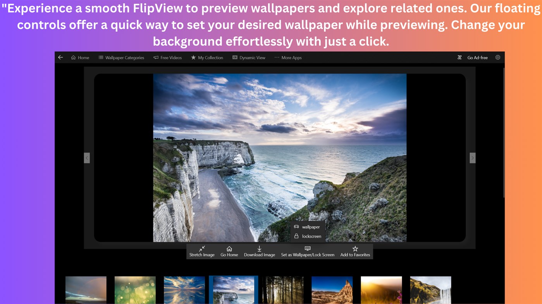
Task: Click the Dynamic View icon in navigation
Action: (234, 57)
